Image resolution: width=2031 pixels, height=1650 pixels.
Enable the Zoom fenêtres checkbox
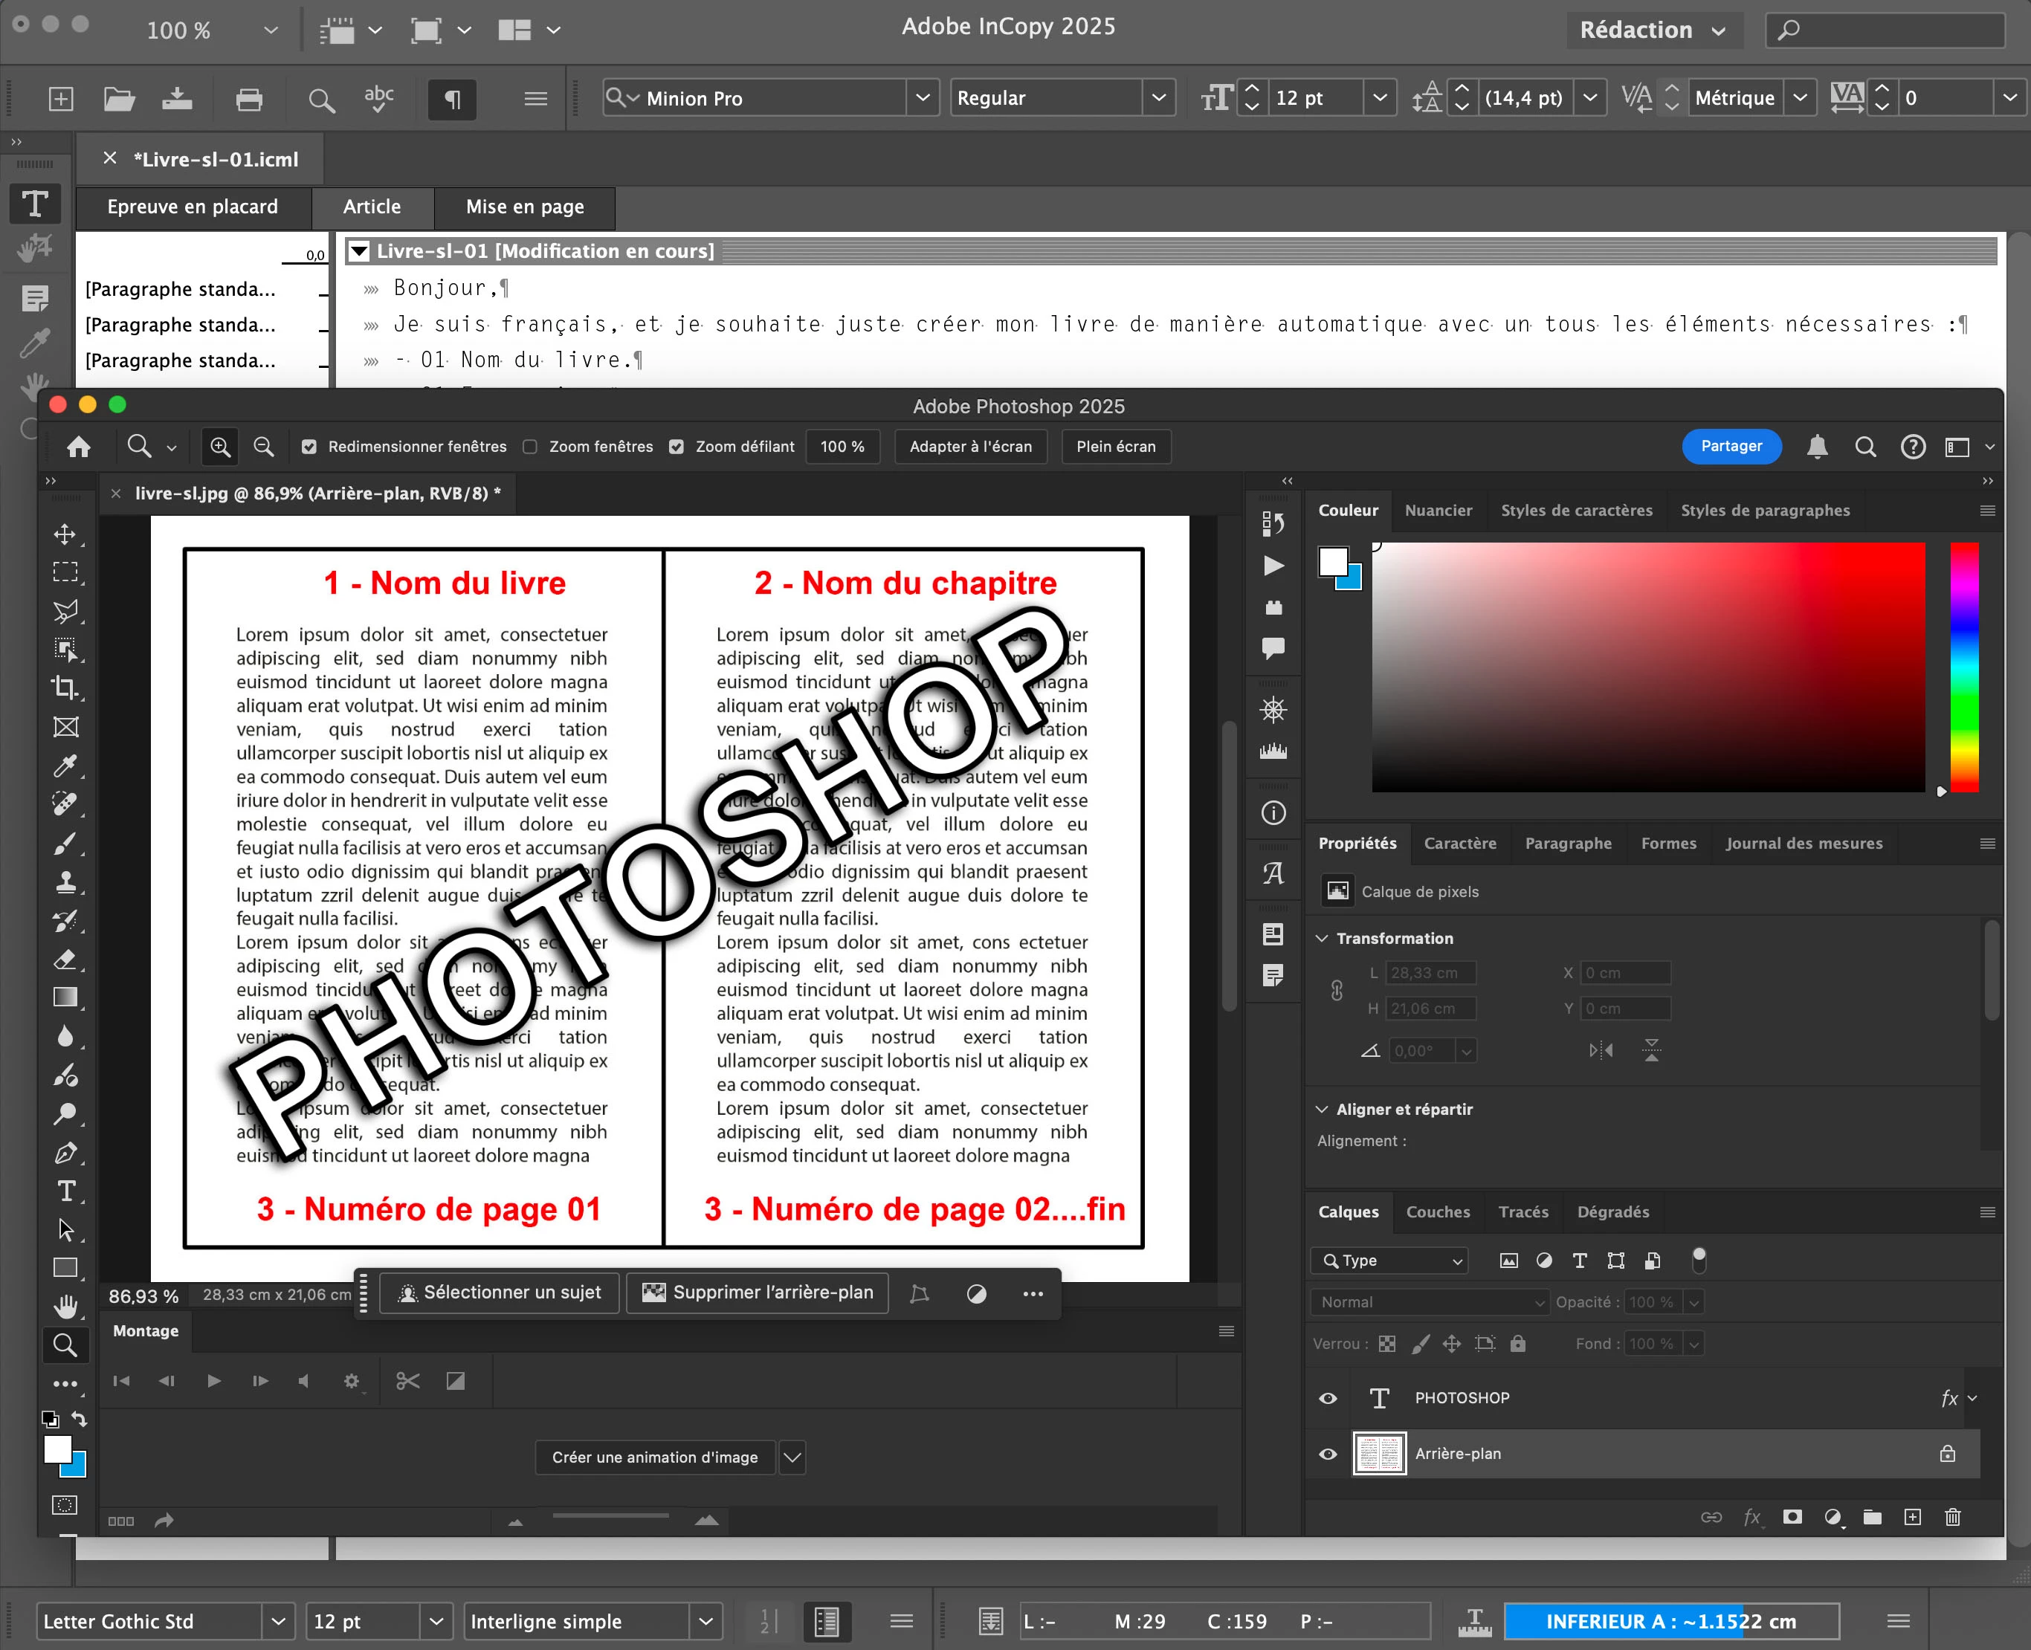click(x=531, y=447)
